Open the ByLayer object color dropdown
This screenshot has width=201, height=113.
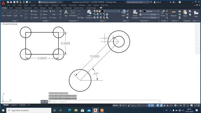[151, 11]
